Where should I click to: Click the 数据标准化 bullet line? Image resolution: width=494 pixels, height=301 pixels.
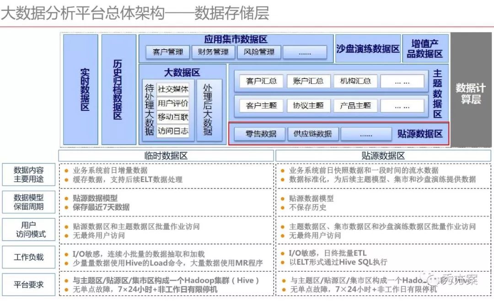click(382, 179)
